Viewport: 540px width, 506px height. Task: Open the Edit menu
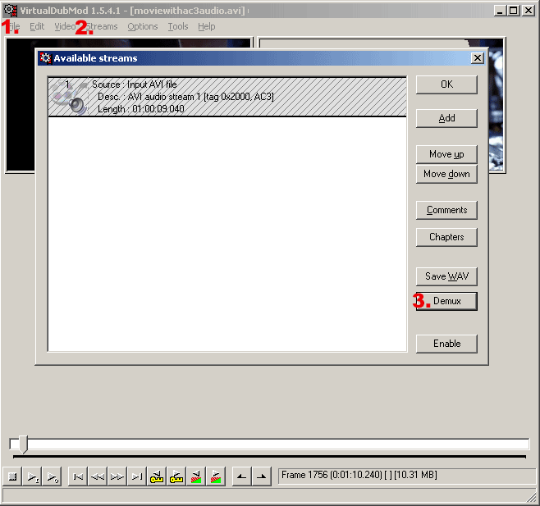pos(37,26)
